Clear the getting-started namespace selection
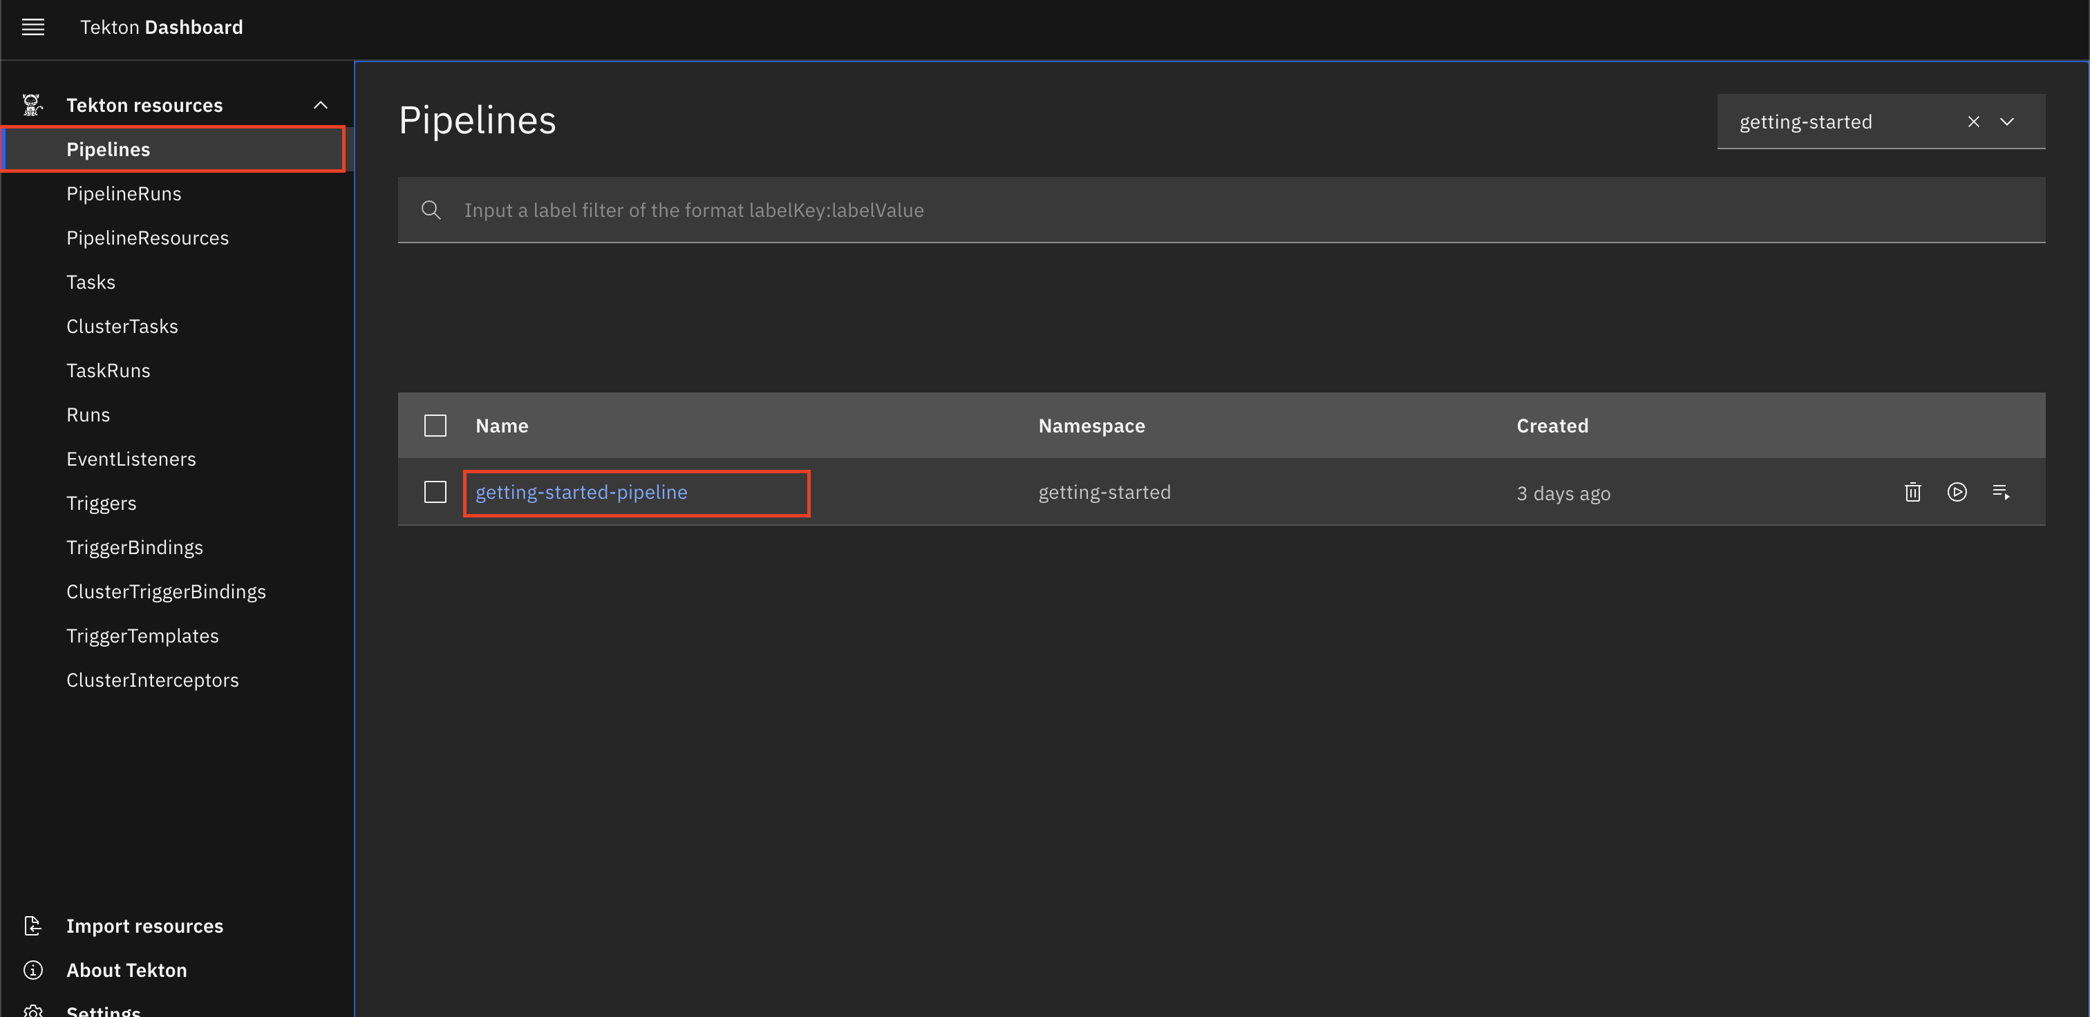The width and height of the screenshot is (2090, 1017). [x=1973, y=122]
